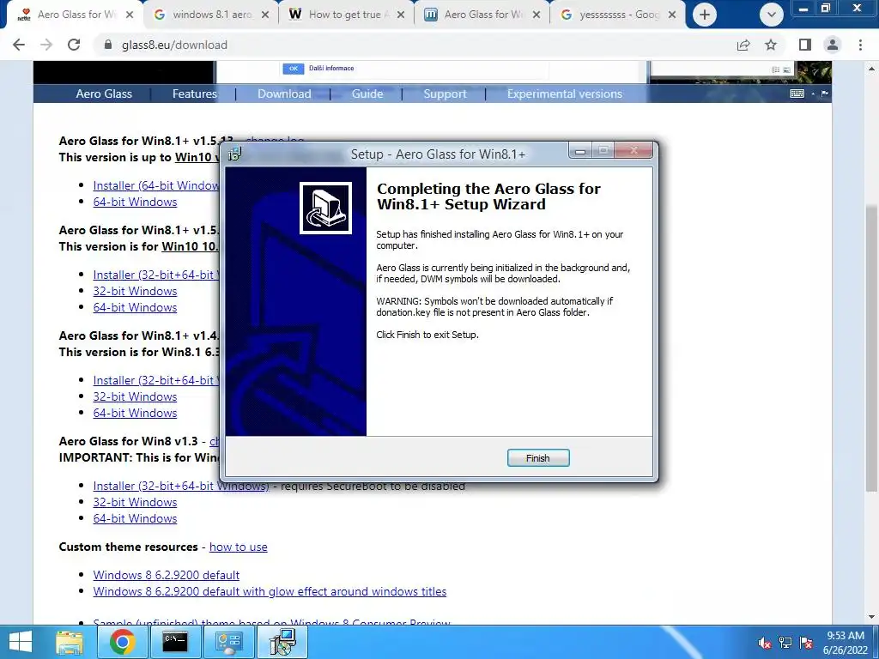Close the 'yesssssss' tab

(x=672, y=15)
